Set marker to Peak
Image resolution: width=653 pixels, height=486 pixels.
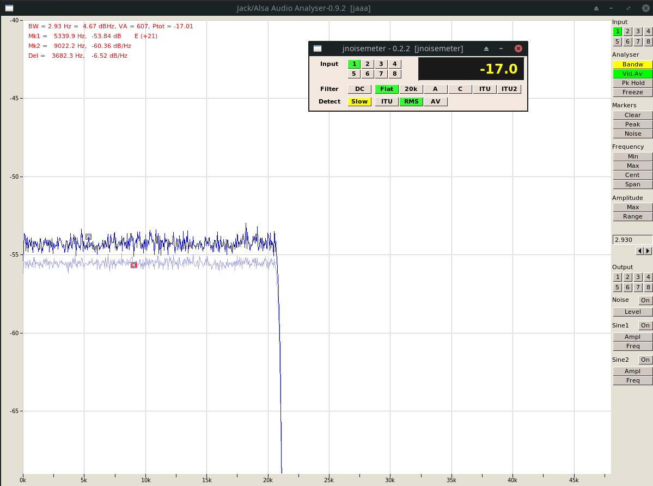(633, 125)
